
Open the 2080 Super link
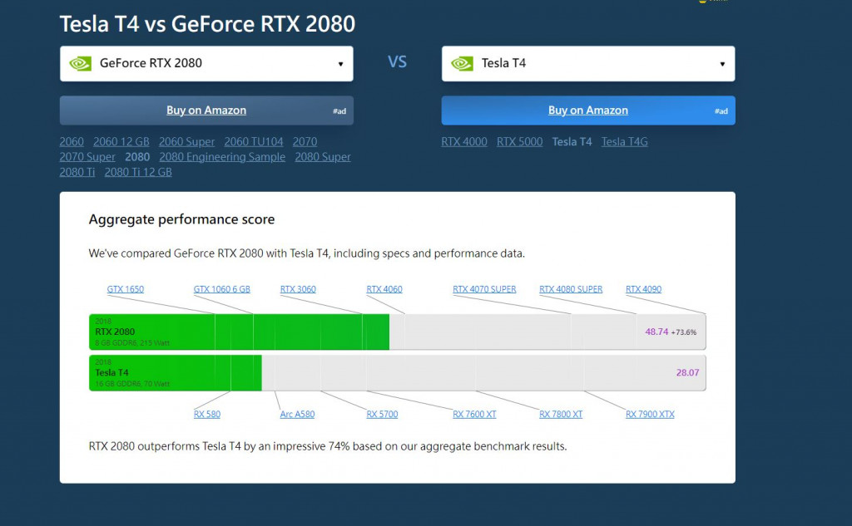point(323,157)
